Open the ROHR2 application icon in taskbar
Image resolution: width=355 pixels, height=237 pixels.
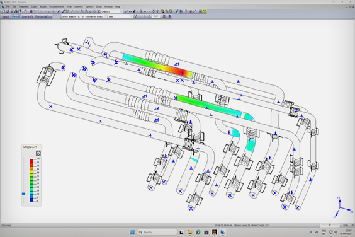(x=223, y=232)
